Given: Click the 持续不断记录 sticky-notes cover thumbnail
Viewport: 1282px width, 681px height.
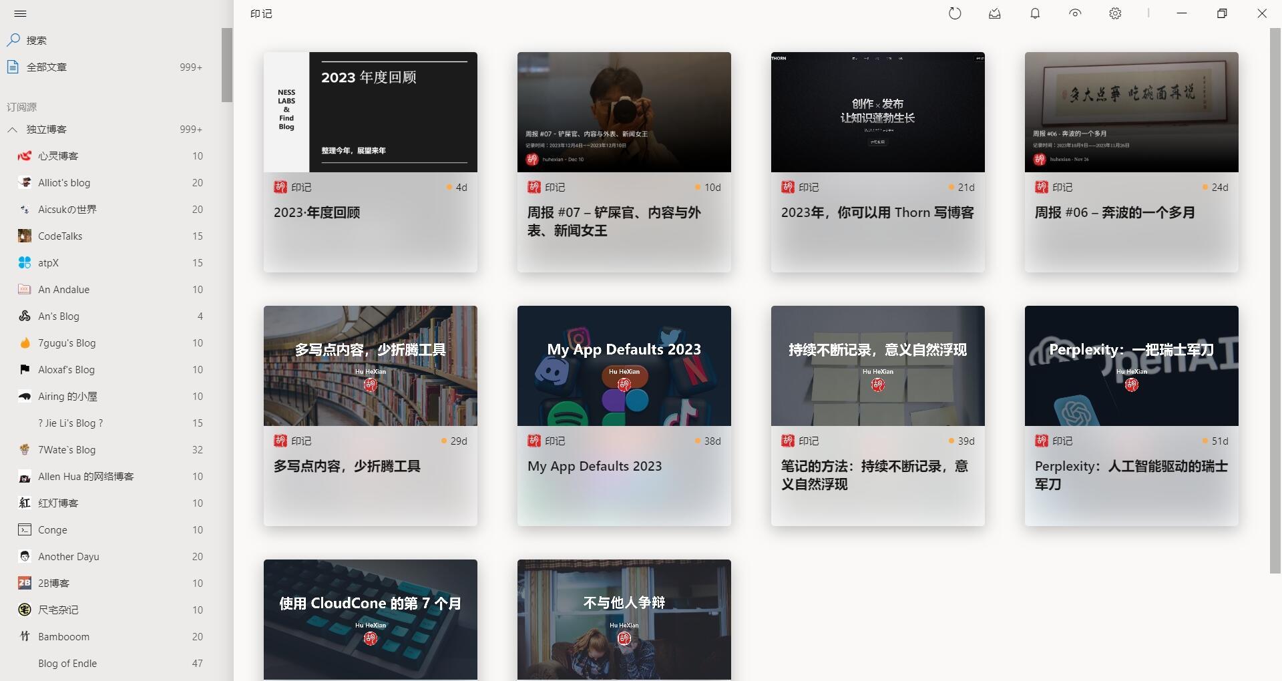Looking at the screenshot, I should point(878,366).
